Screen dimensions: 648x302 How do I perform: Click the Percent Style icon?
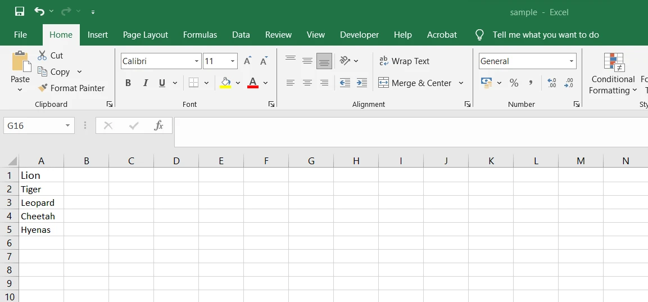coord(514,83)
